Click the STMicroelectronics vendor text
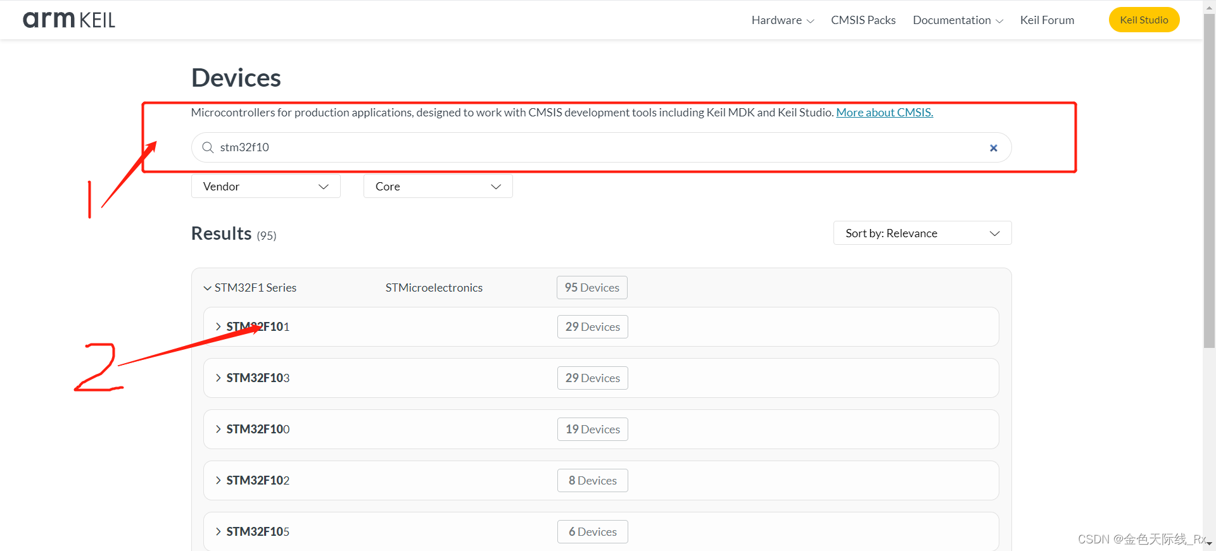The height and width of the screenshot is (551, 1216). [x=434, y=288]
